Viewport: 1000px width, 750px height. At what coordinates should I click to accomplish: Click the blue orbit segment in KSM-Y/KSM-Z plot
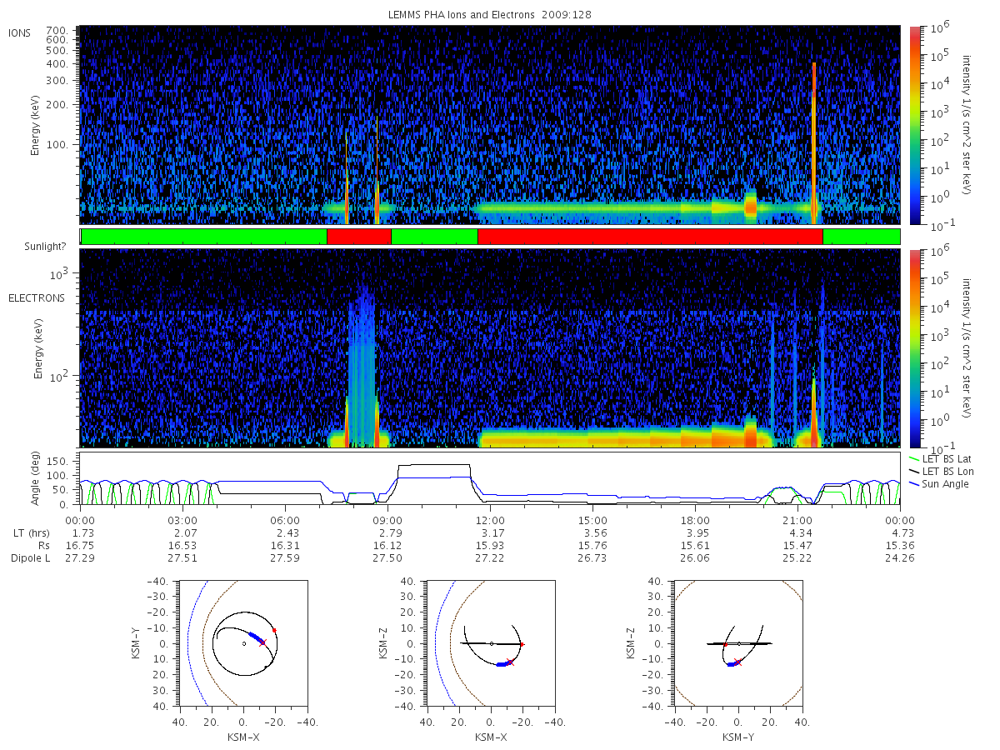731,664
